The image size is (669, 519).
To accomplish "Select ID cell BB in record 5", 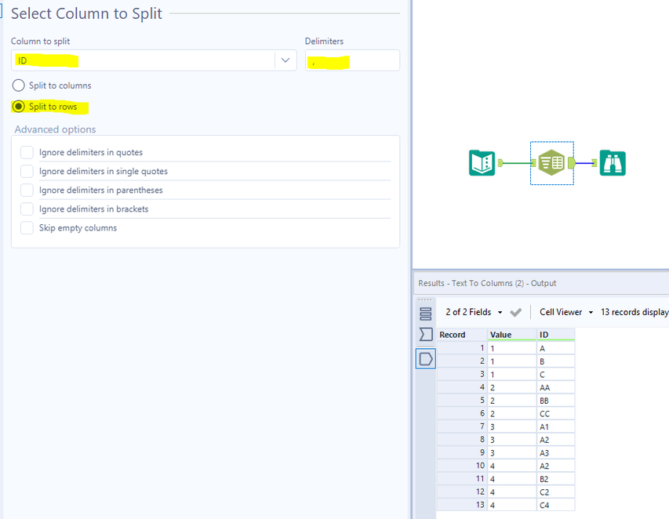I will pos(555,401).
